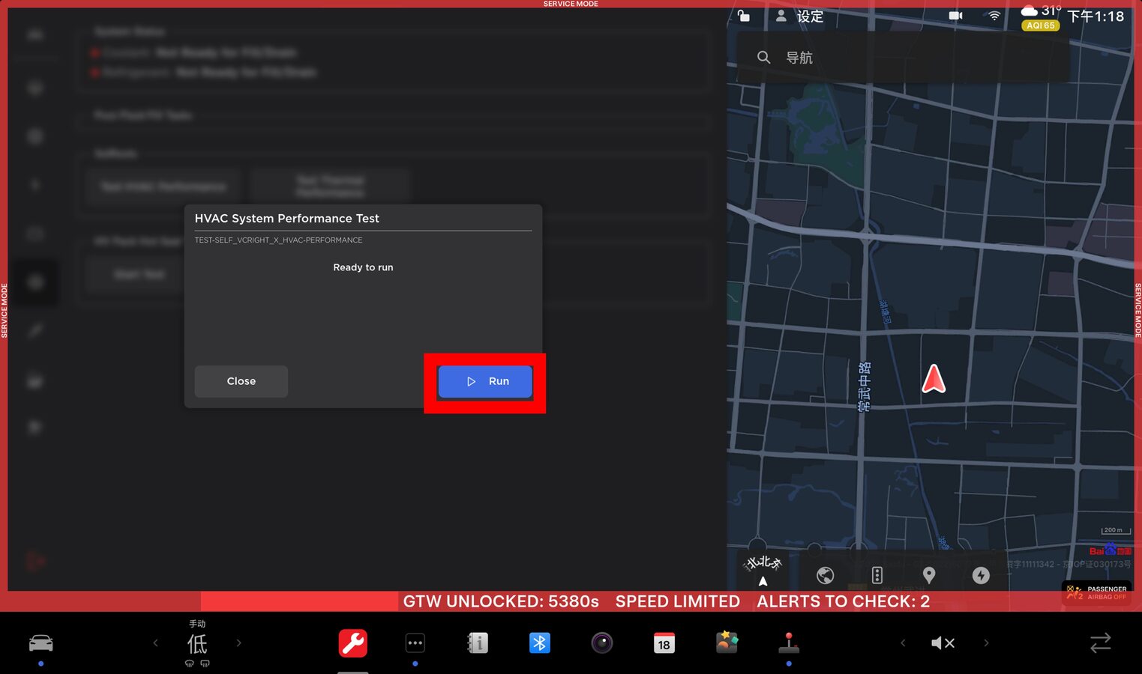Increase fan level with right chevron
Screen dimensions: 1142x674
click(x=239, y=643)
